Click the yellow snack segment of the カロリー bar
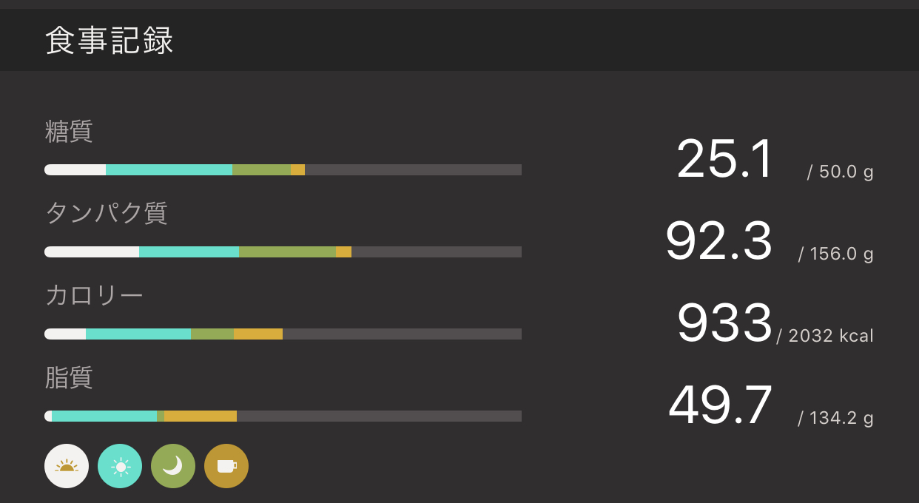The height and width of the screenshot is (503, 919). [258, 334]
